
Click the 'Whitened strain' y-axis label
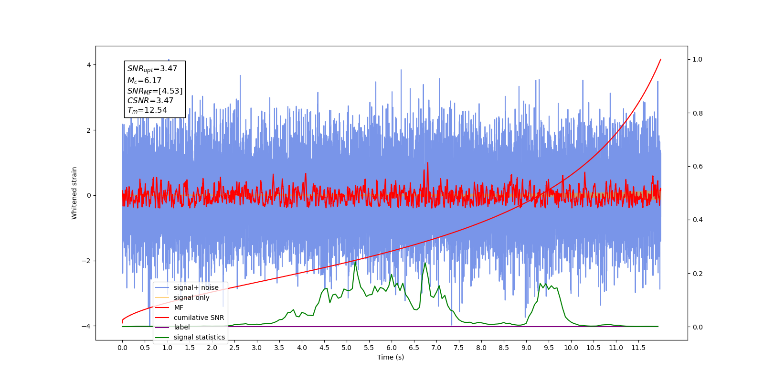click(x=74, y=193)
